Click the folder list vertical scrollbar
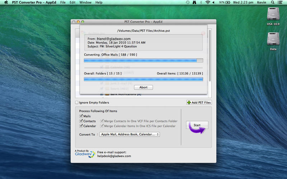This screenshot has width=287, height=179. tap(210, 55)
